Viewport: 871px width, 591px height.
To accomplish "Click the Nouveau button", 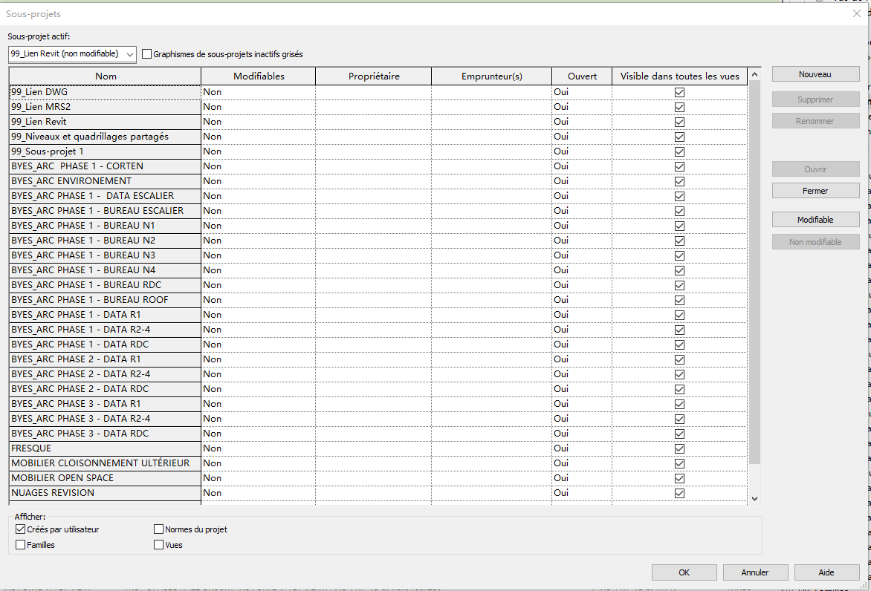I will click(x=815, y=74).
